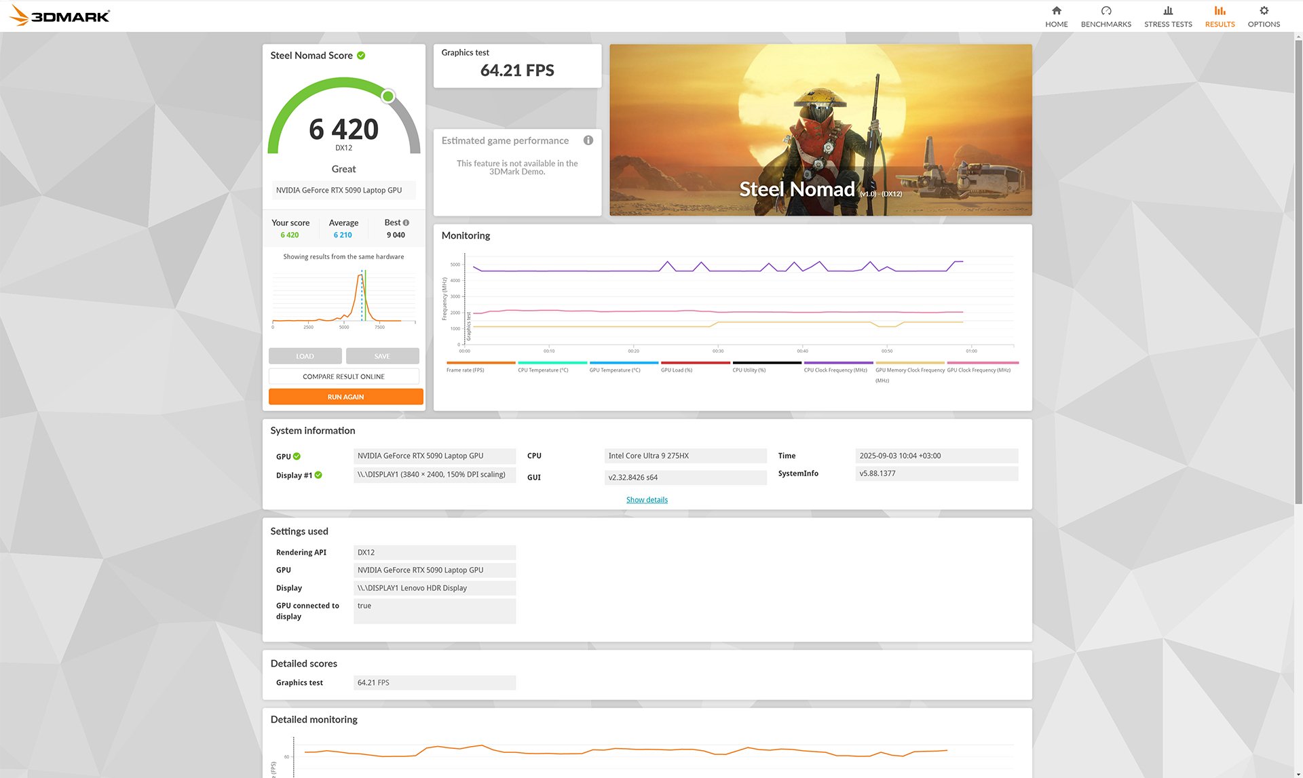Open the Benchmarks gauge icon
1303x778 pixels.
coord(1106,10)
